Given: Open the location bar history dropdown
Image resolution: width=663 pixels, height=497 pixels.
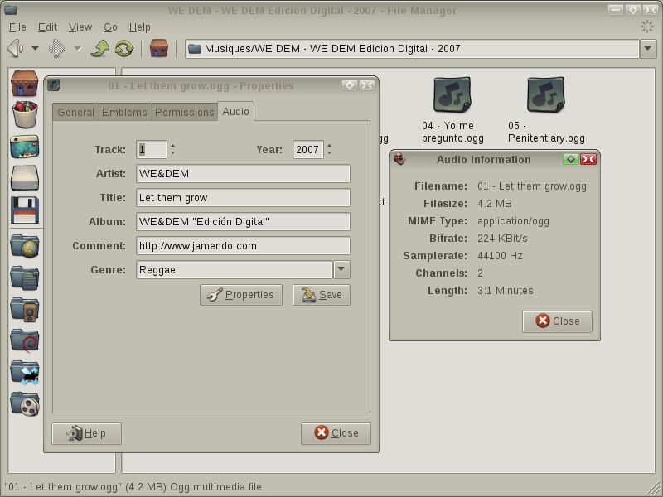Looking at the screenshot, I should 648,49.
